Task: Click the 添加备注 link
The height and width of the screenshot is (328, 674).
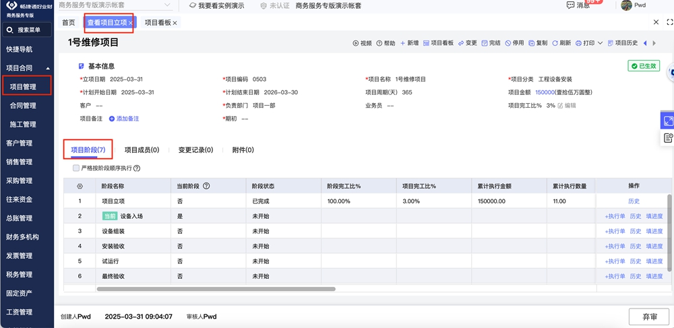Action: pyautogui.click(x=127, y=119)
